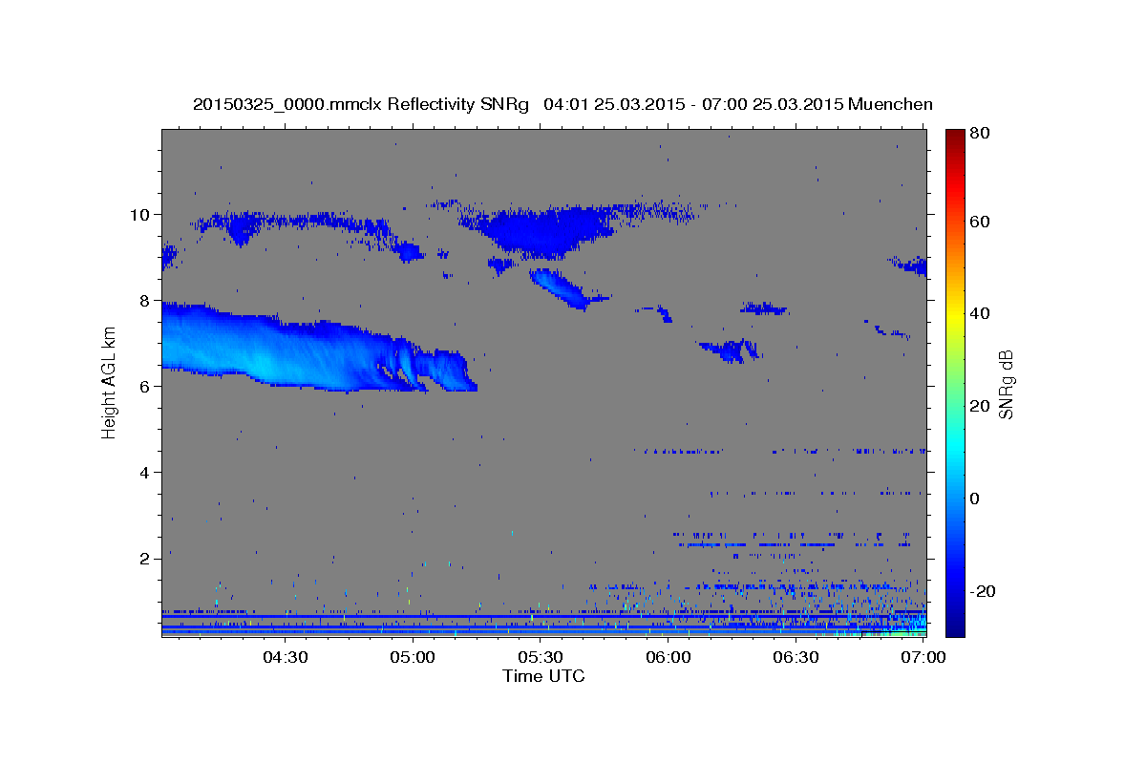
Task: Click the '06:00' time axis label
Action: 668,658
